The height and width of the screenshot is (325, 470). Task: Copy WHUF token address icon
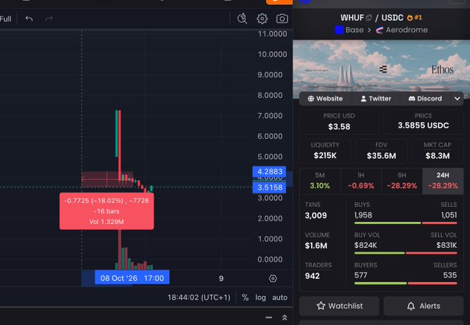click(369, 18)
